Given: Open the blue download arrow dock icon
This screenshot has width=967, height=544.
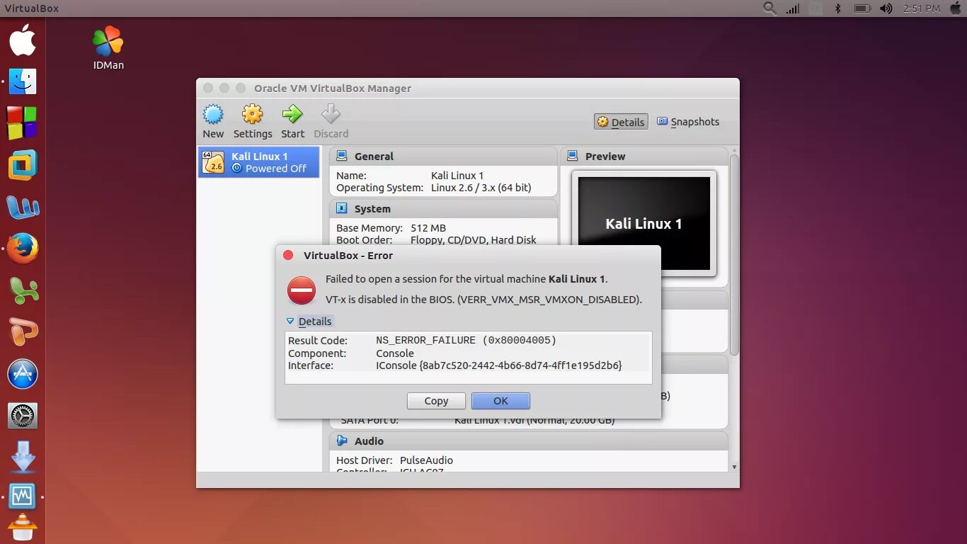Looking at the screenshot, I should (x=23, y=457).
